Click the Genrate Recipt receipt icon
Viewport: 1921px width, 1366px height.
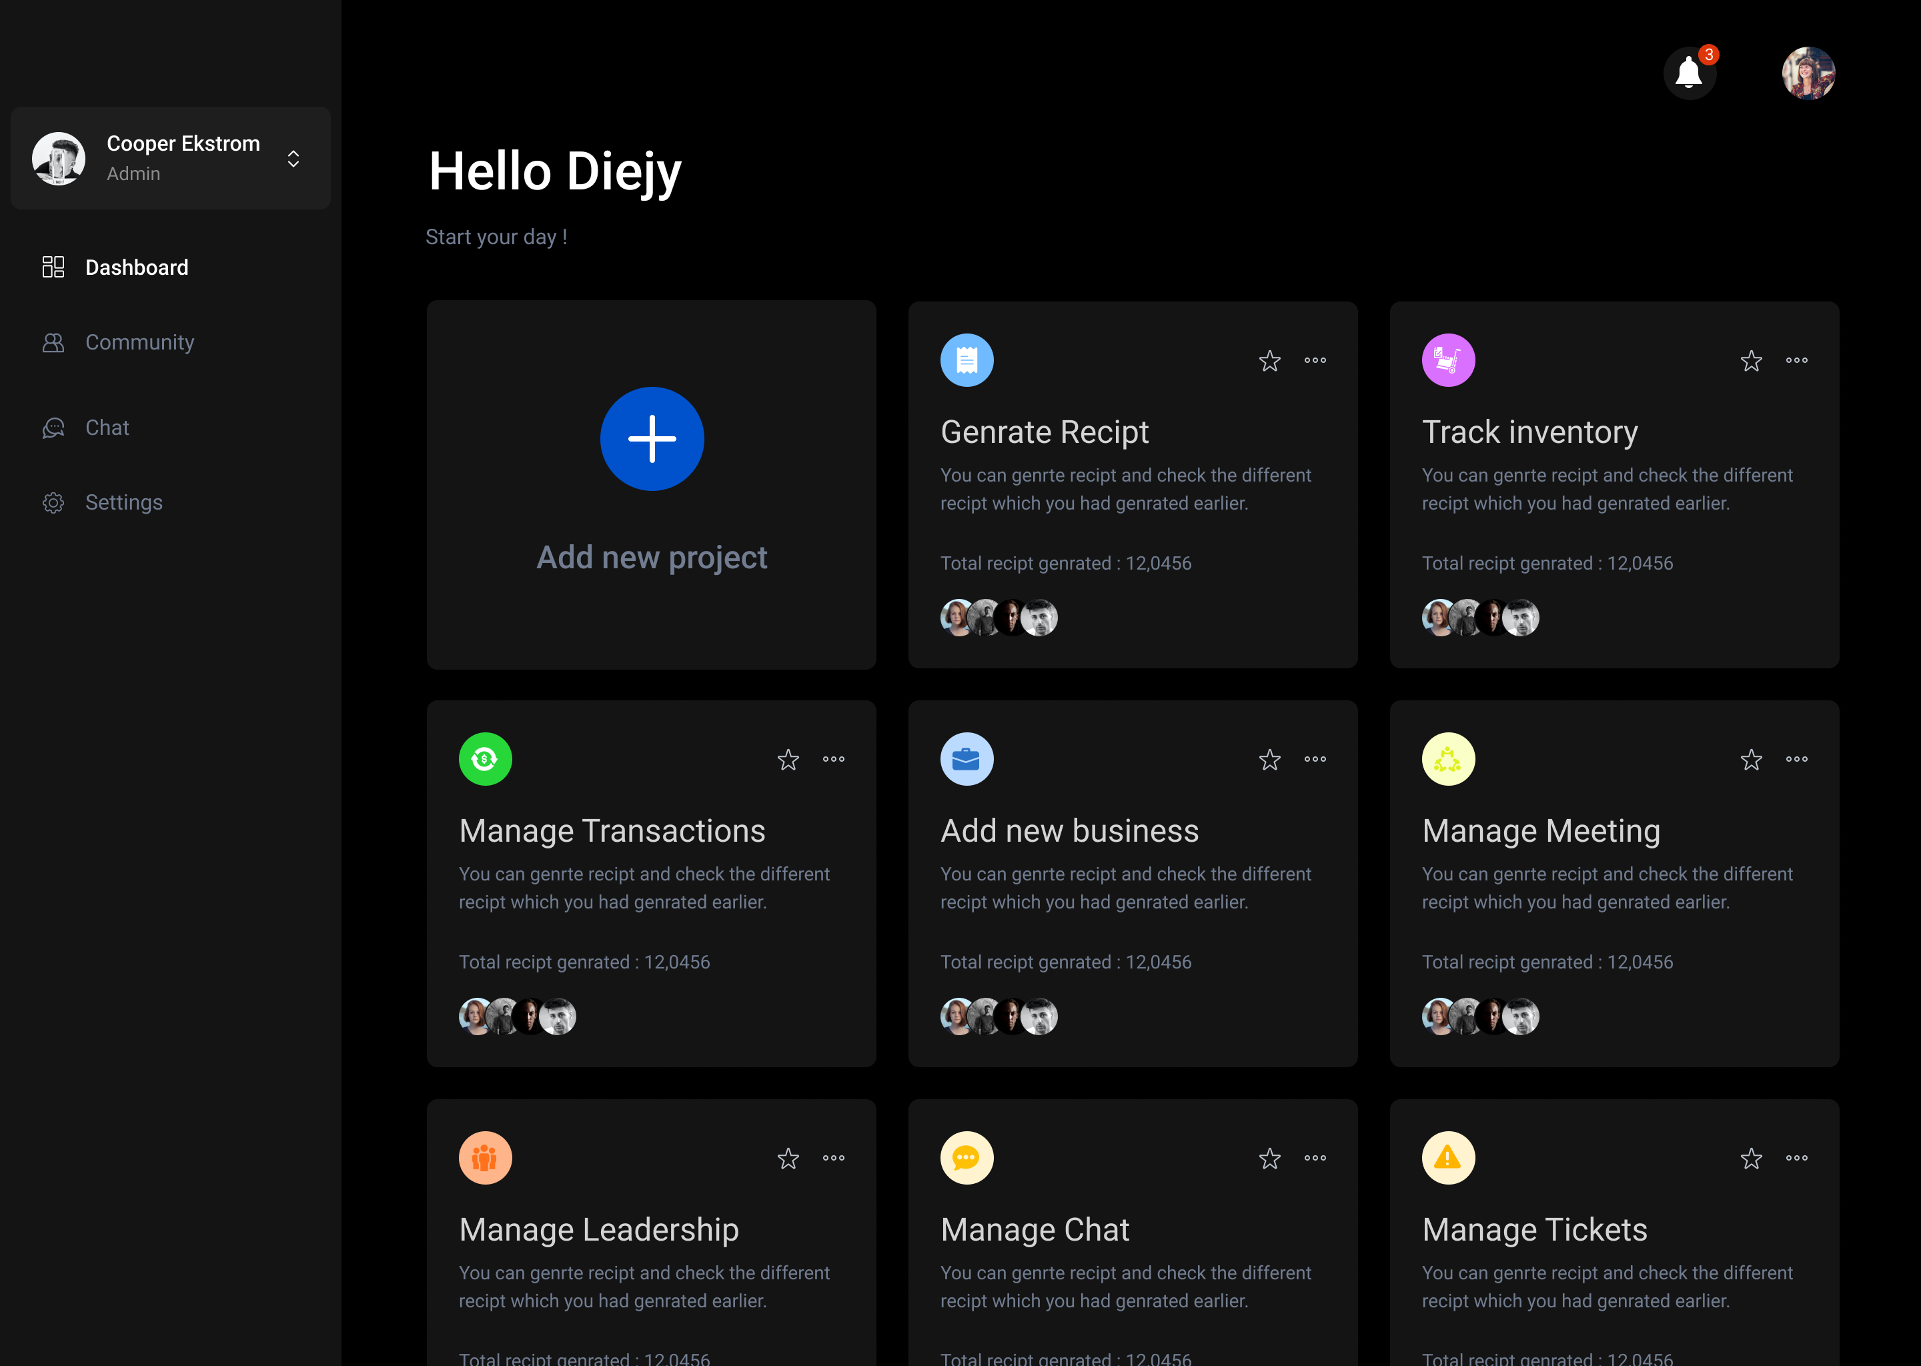tap(967, 360)
